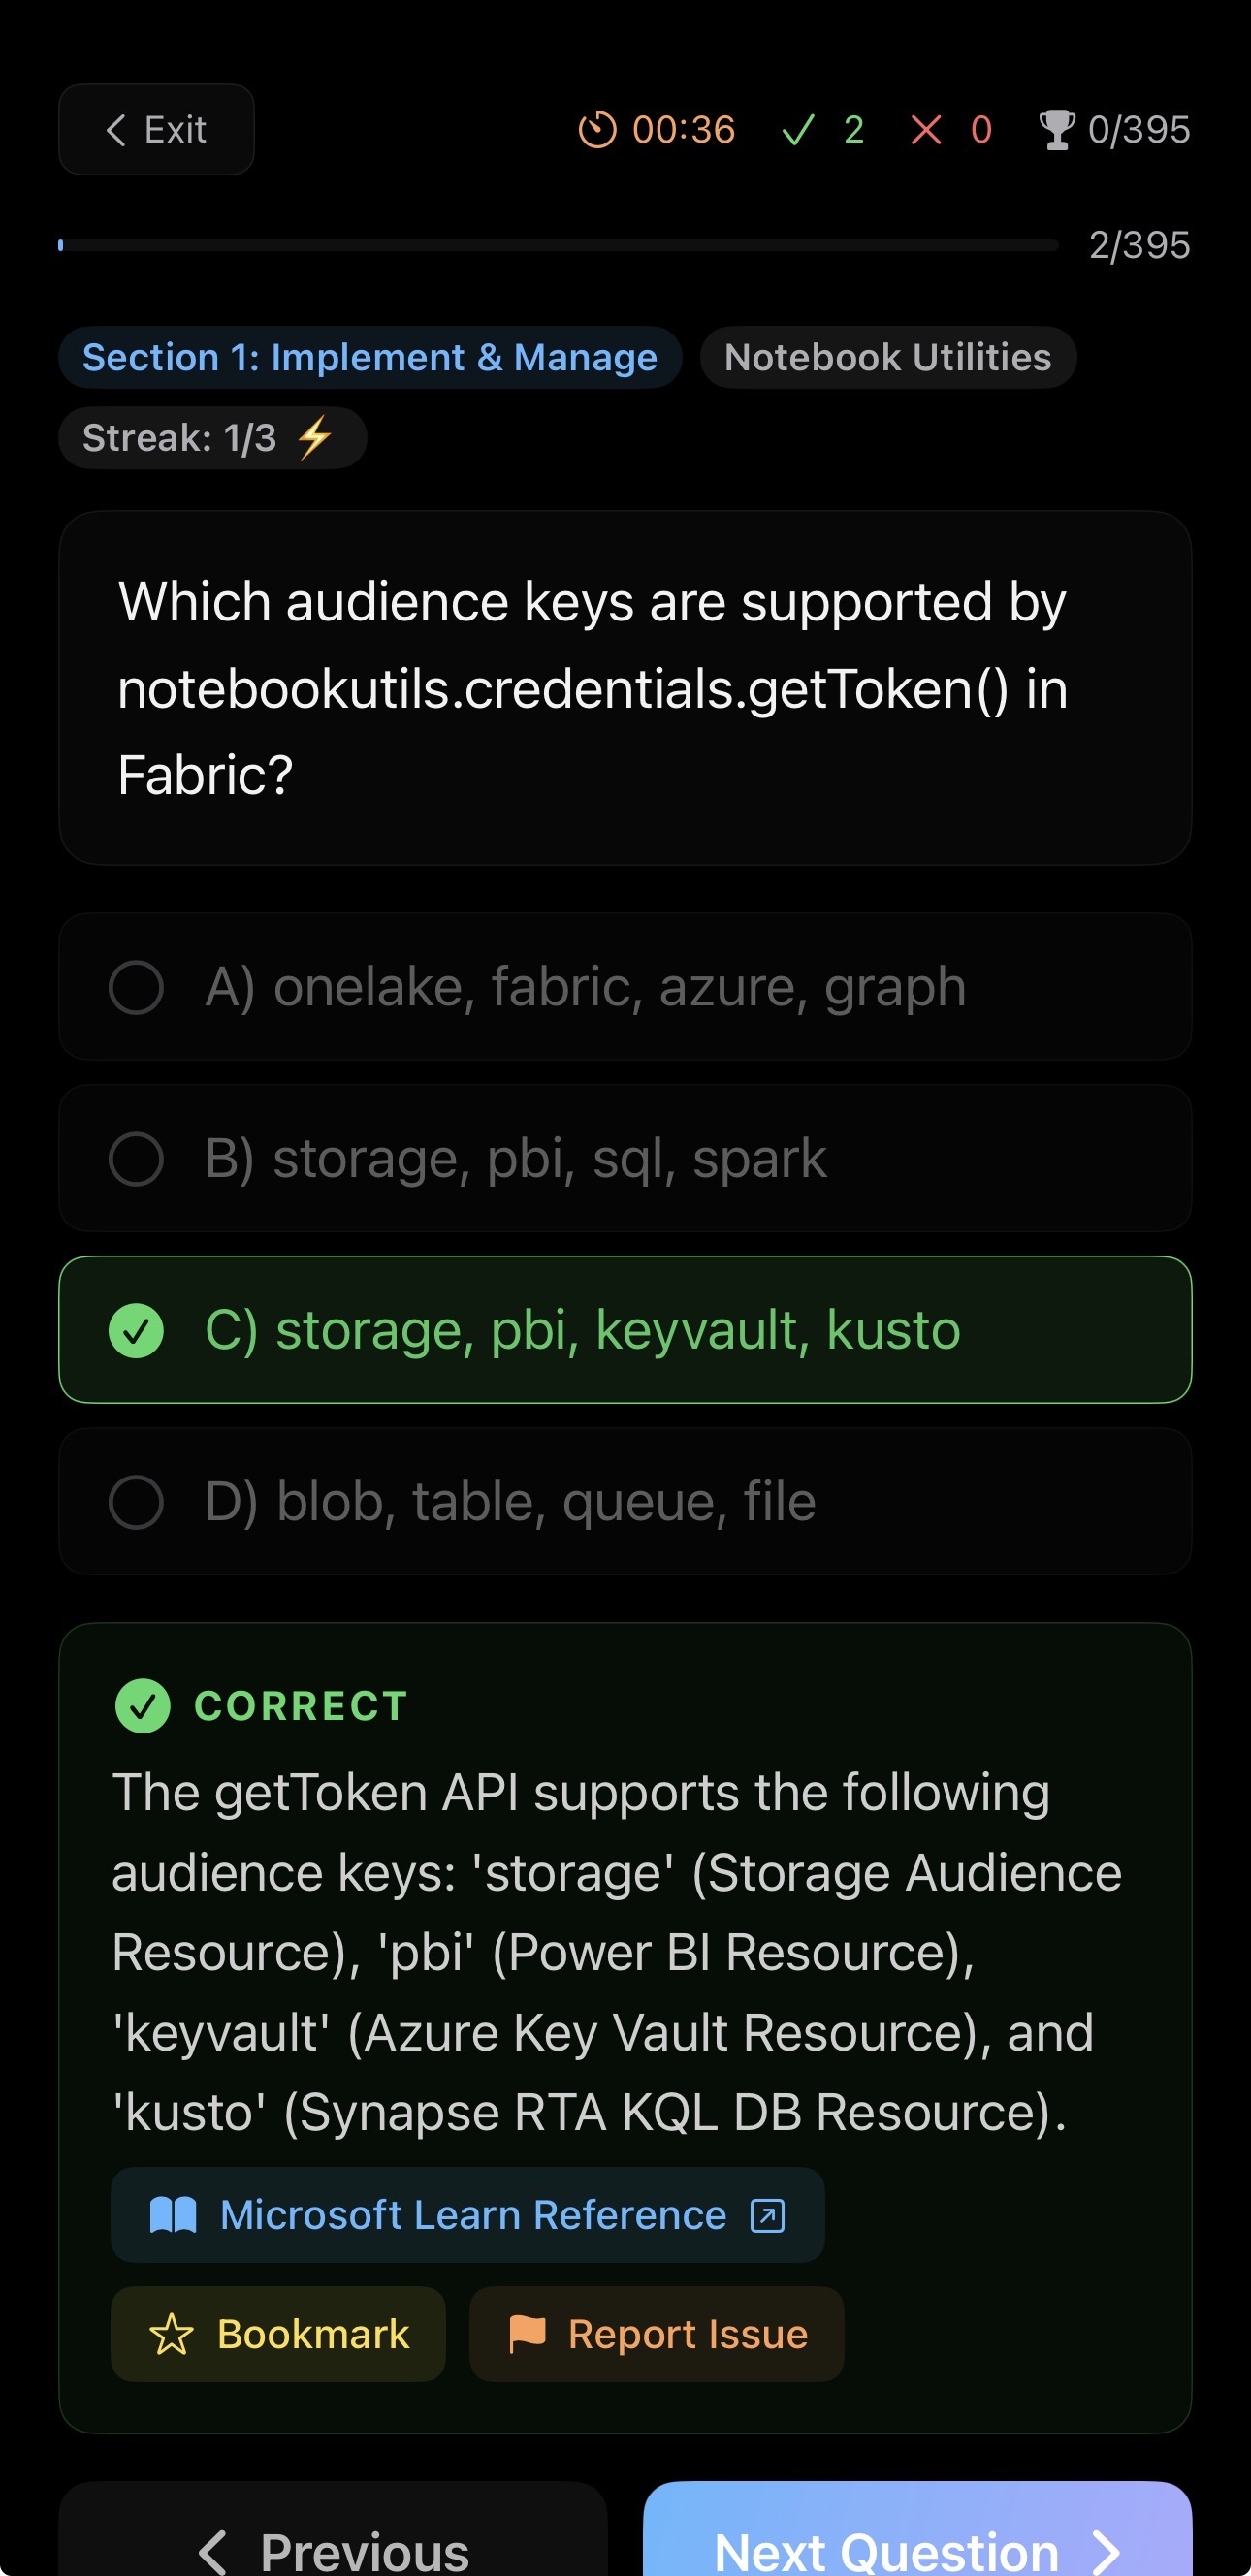Screen dimensions: 1251x2576
Task: Open the Section 1: Implement & Manage tag
Action: click(x=370, y=358)
